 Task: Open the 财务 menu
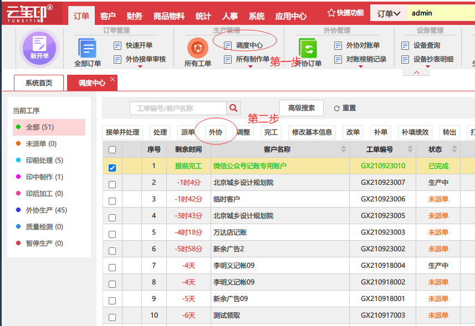tap(134, 16)
